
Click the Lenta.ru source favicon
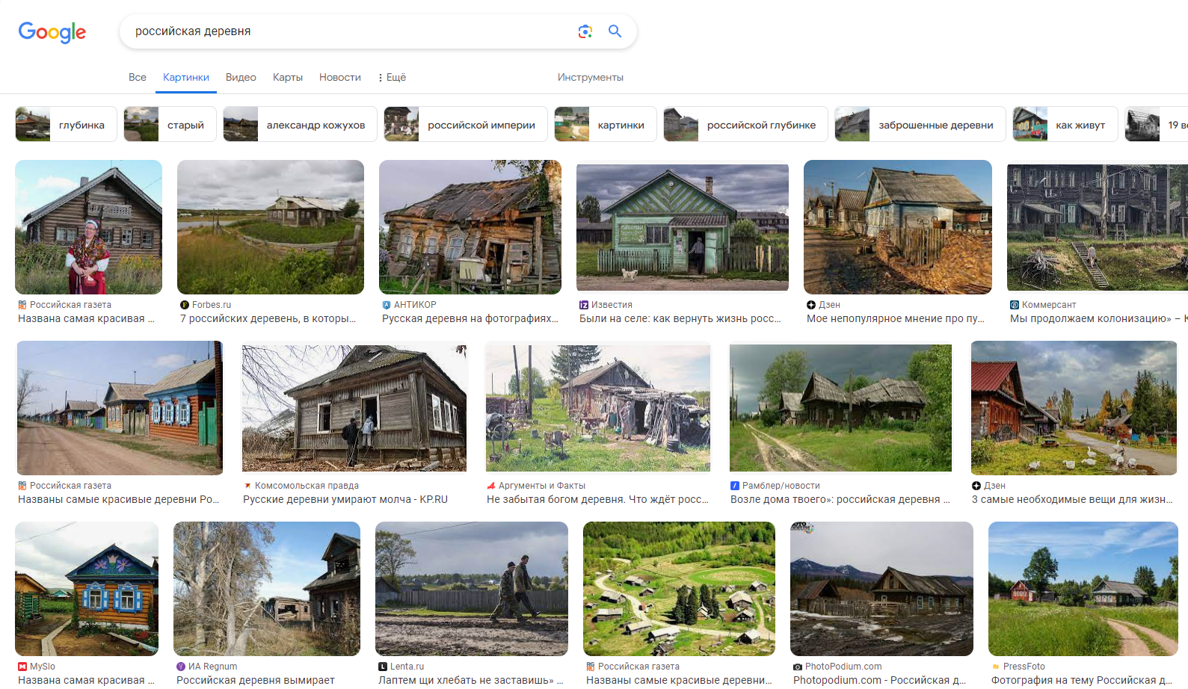pos(383,667)
